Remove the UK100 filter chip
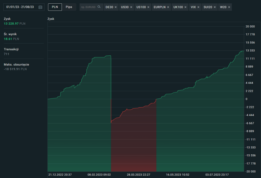Image resolution: width=261 pixels, height=178 pixels. coord(185,7)
